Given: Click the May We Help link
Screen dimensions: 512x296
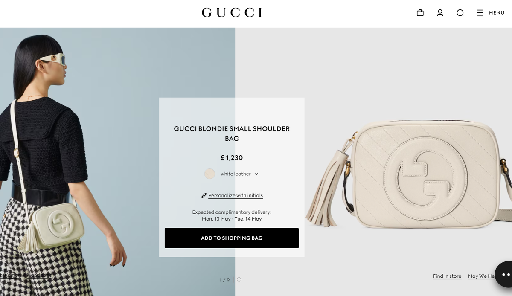Looking at the screenshot, I should pyautogui.click(x=482, y=276).
